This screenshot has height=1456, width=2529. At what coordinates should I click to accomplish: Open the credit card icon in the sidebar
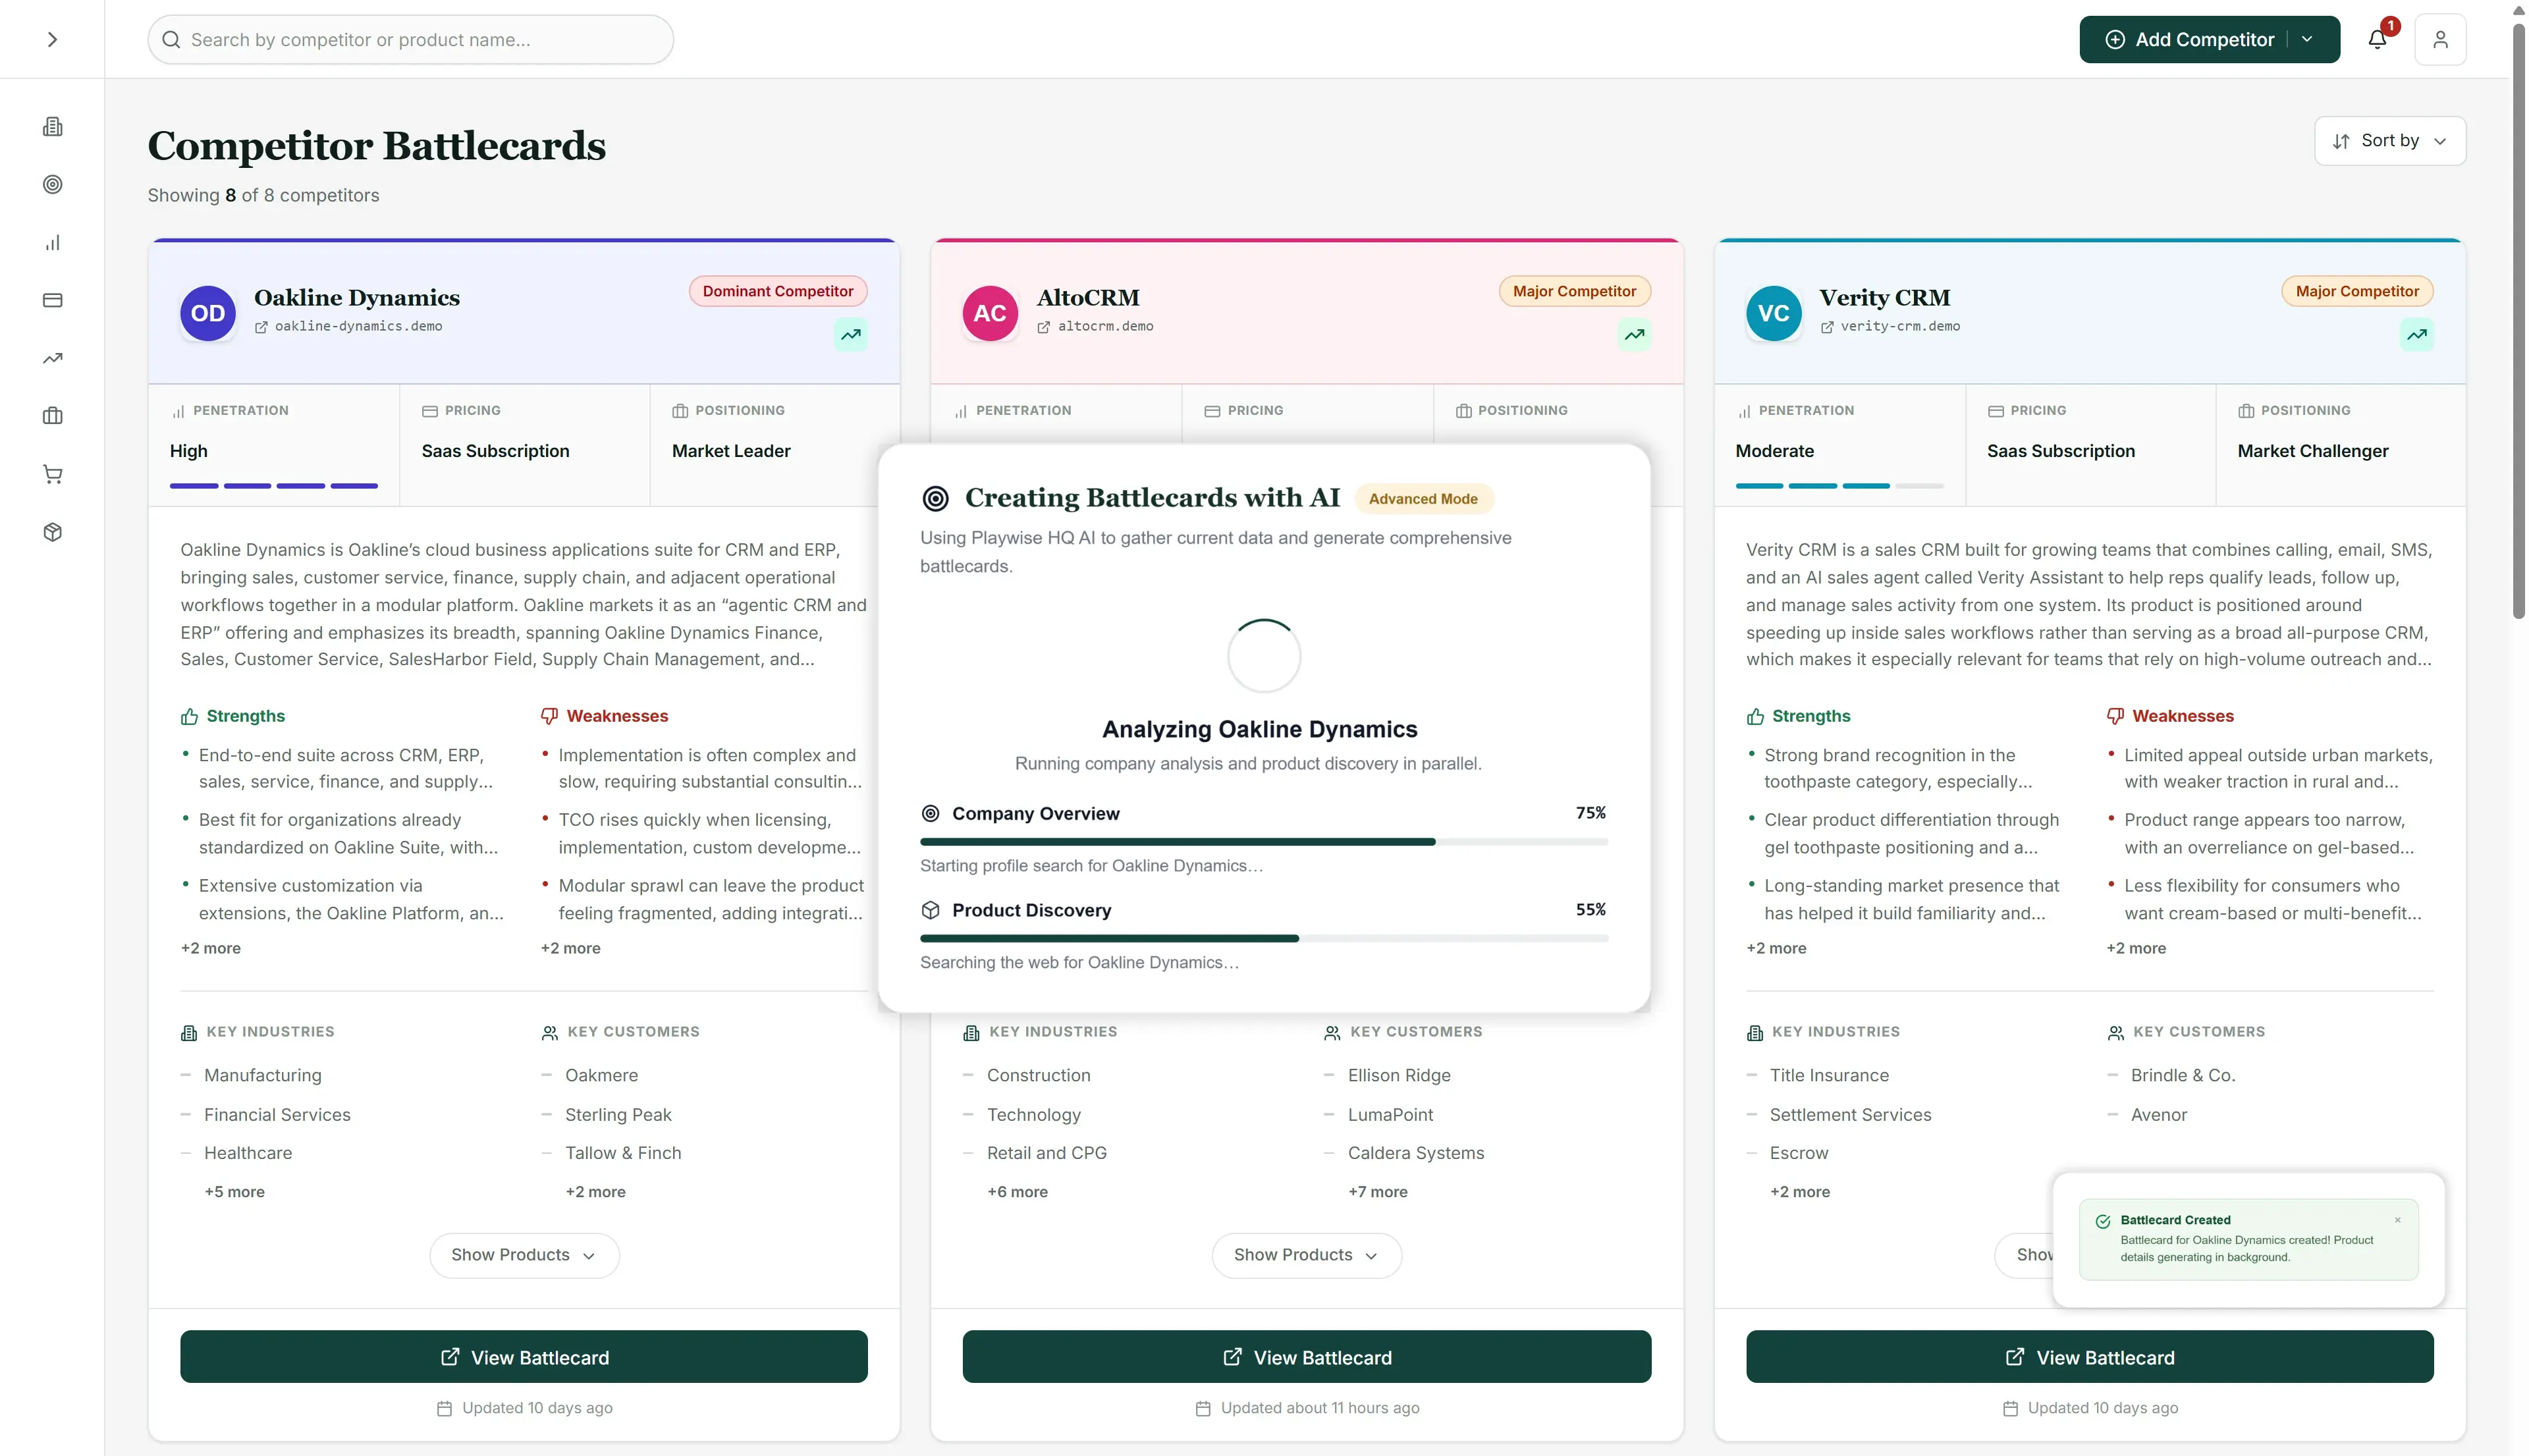pos(53,300)
